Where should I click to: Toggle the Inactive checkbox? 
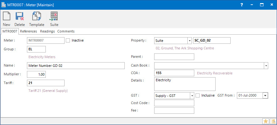68,40
